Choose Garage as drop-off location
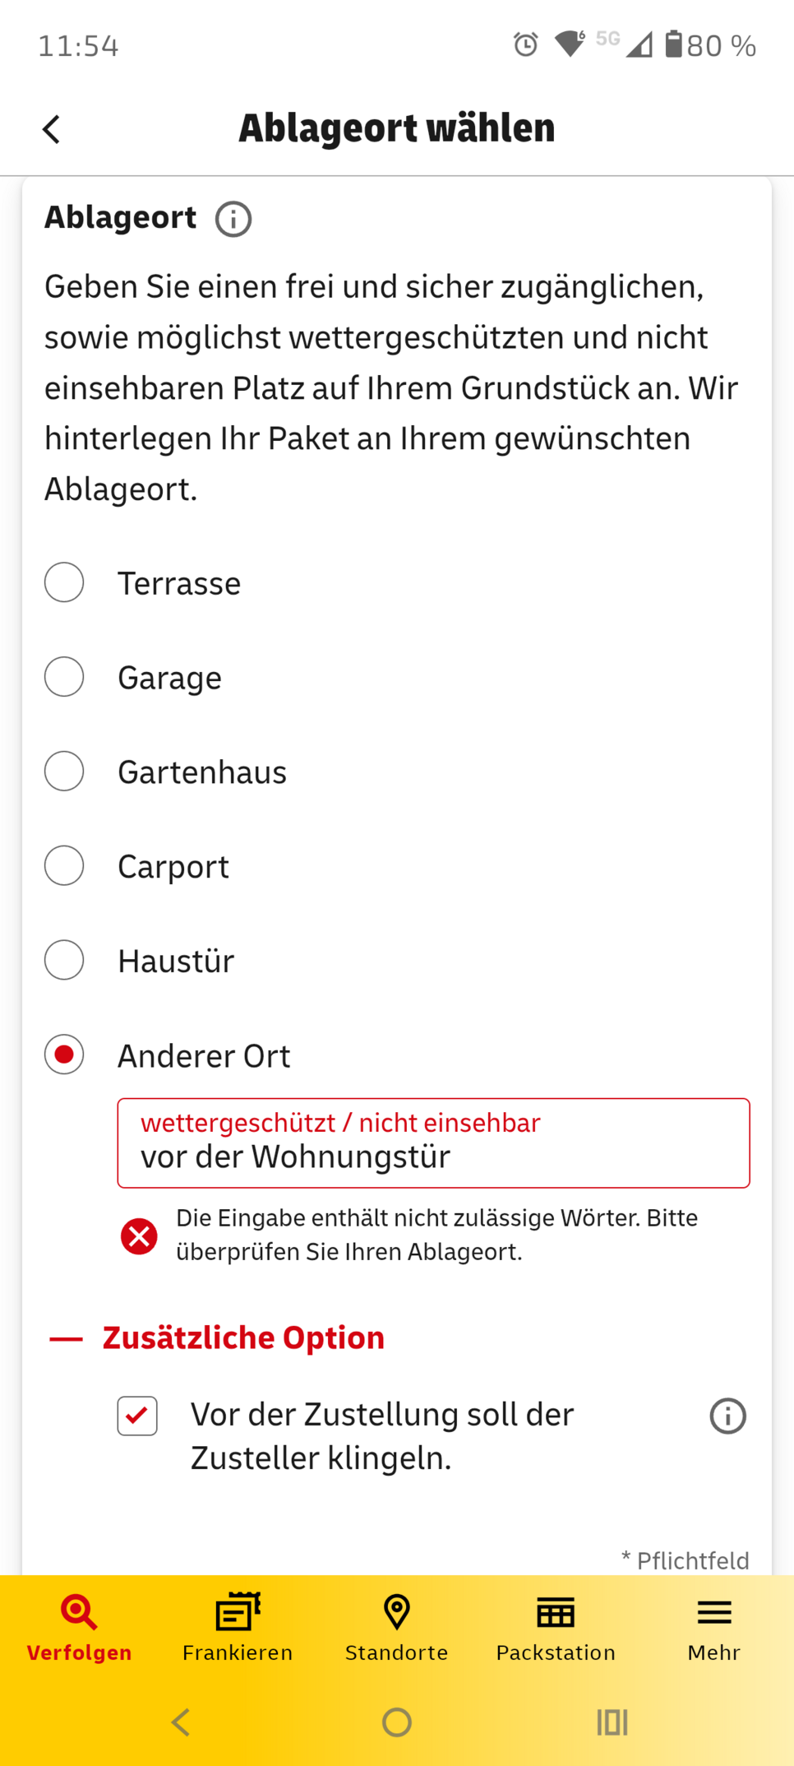794x1766 pixels. [x=64, y=677]
